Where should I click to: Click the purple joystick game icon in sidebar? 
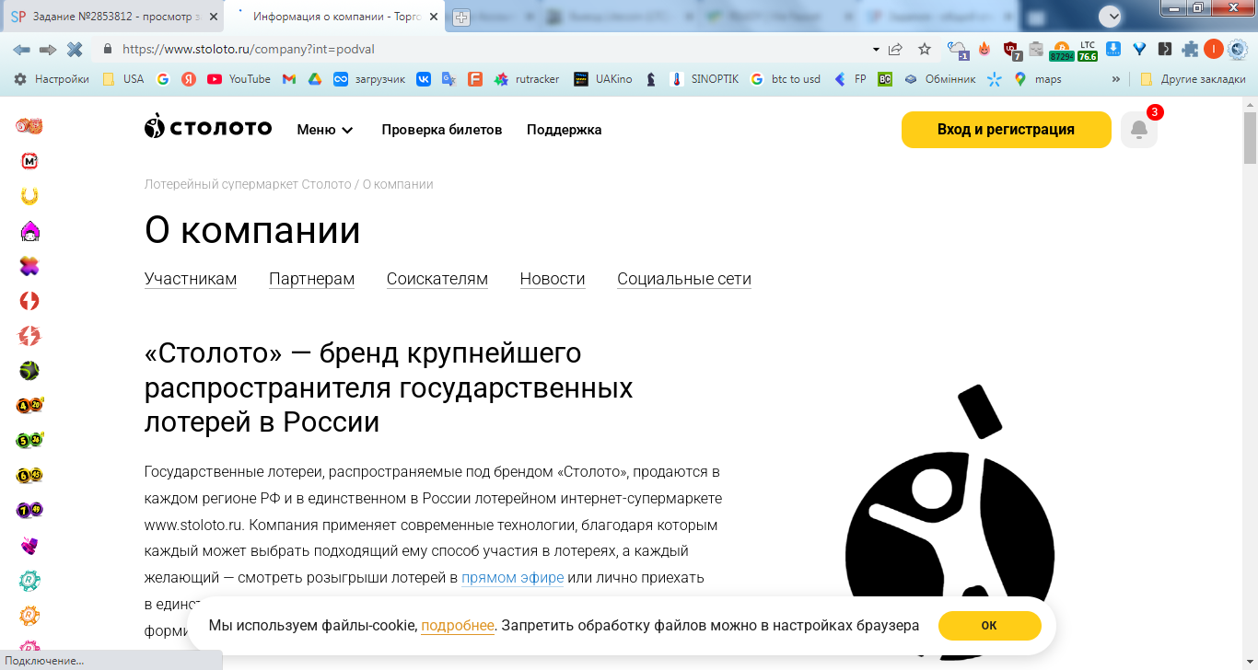[29, 546]
